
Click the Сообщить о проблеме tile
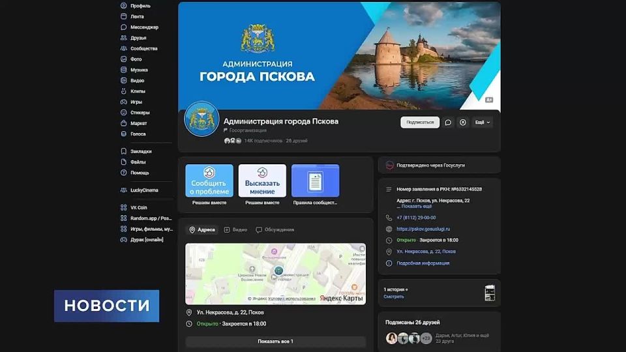(209, 181)
